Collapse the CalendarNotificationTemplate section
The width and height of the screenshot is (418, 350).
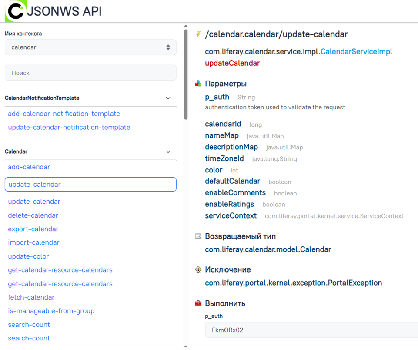click(168, 98)
